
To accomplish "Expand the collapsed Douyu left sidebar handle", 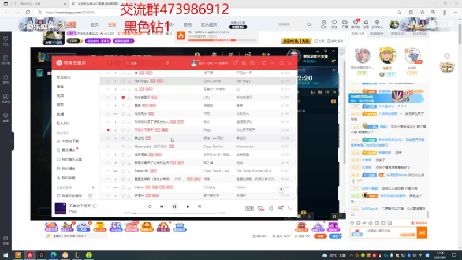I will coord(13,142).
